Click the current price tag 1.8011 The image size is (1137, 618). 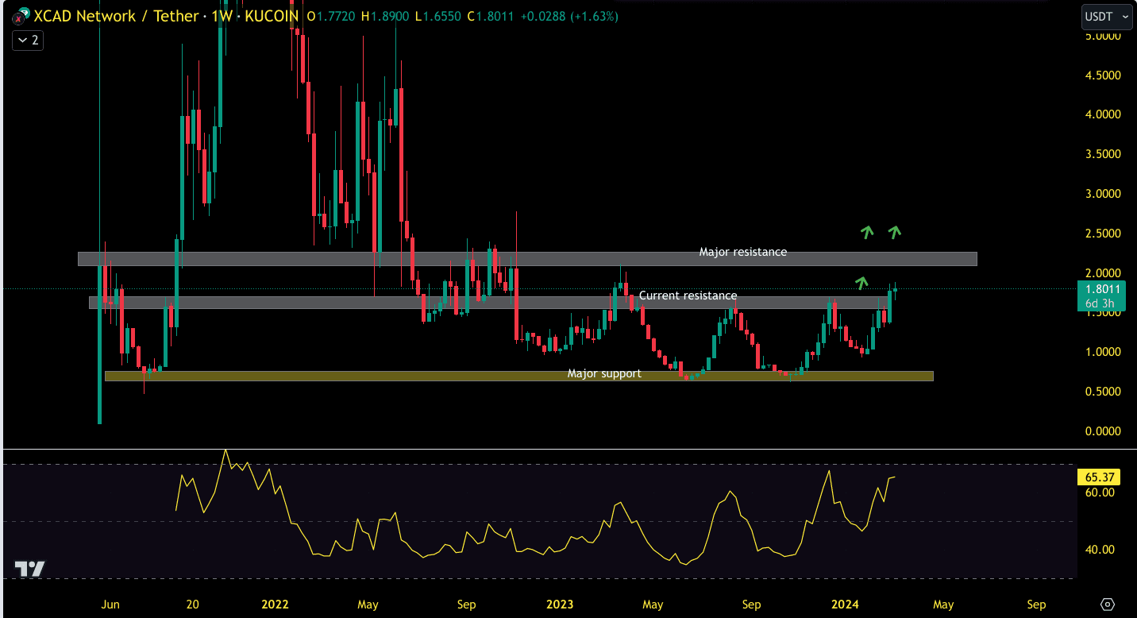pyautogui.click(x=1102, y=290)
